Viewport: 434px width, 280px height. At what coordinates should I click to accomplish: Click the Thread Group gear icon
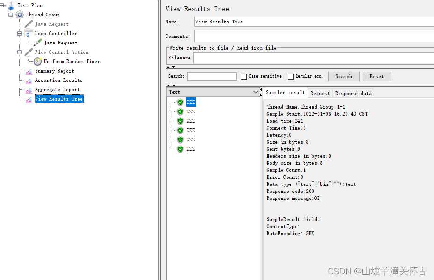[20, 15]
